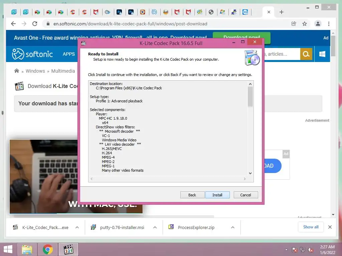Image resolution: width=342 pixels, height=256 pixels.
Task: Click the Softonic logo
Action: pos(32,54)
